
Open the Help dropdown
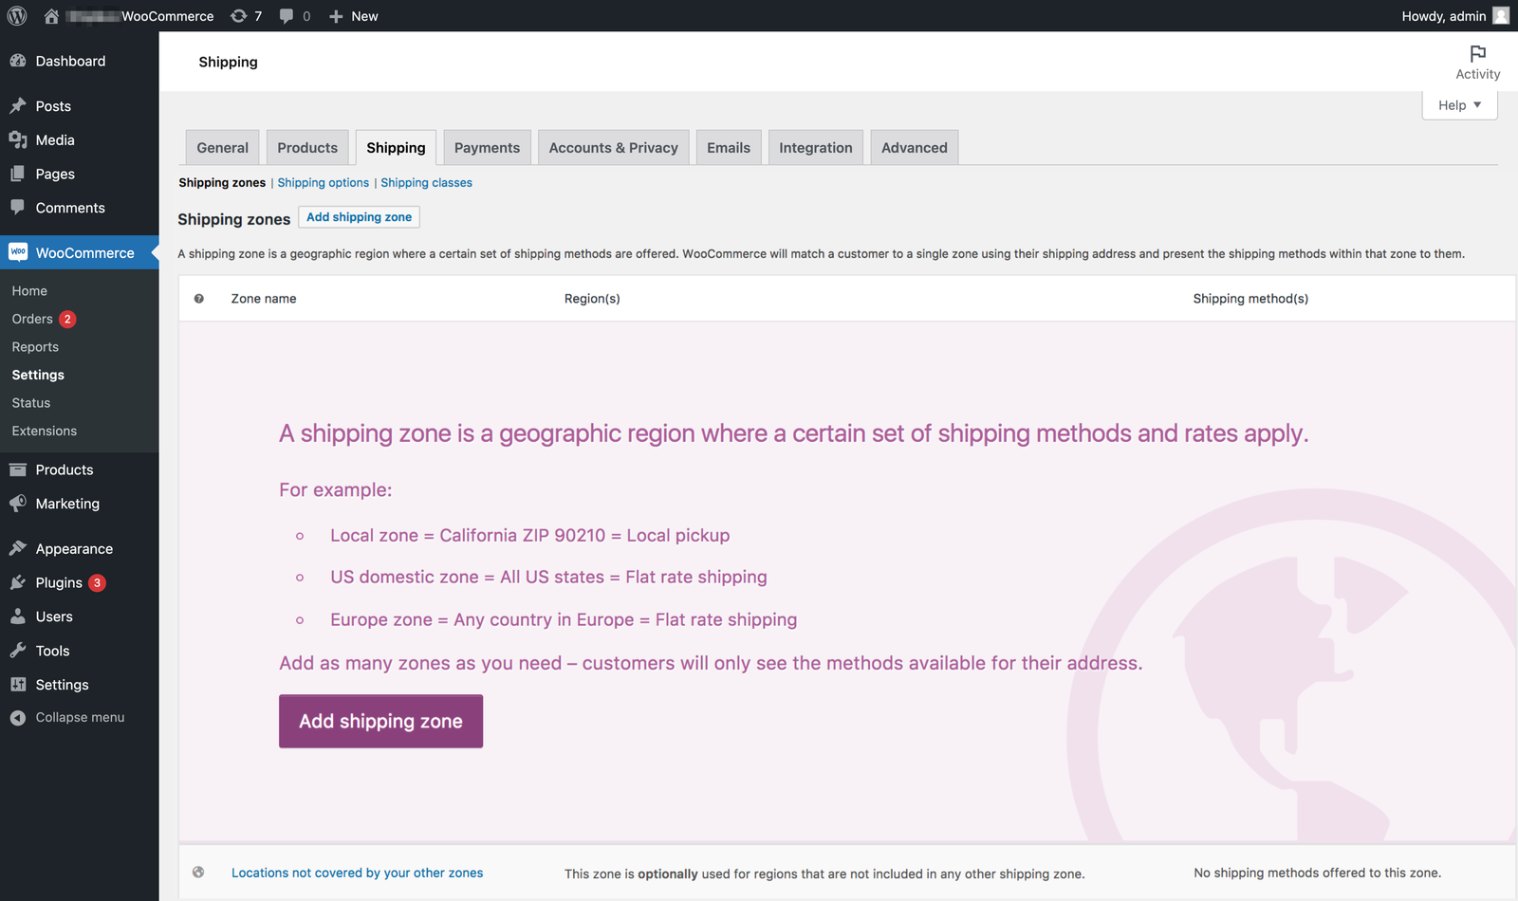[1459, 104]
